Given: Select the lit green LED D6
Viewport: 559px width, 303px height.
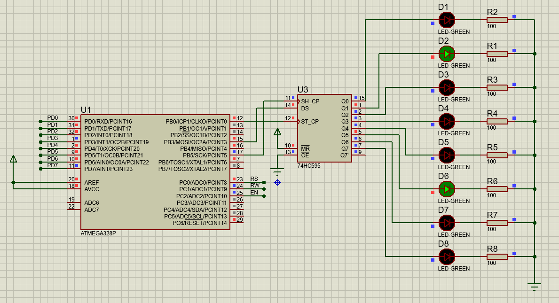Looking at the screenshot, I should pyautogui.click(x=446, y=189).
